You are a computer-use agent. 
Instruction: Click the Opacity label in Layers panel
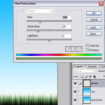click(102, 71)
